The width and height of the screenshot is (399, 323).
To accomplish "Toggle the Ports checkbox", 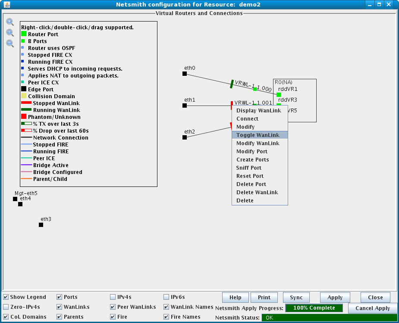I will (x=59, y=297).
